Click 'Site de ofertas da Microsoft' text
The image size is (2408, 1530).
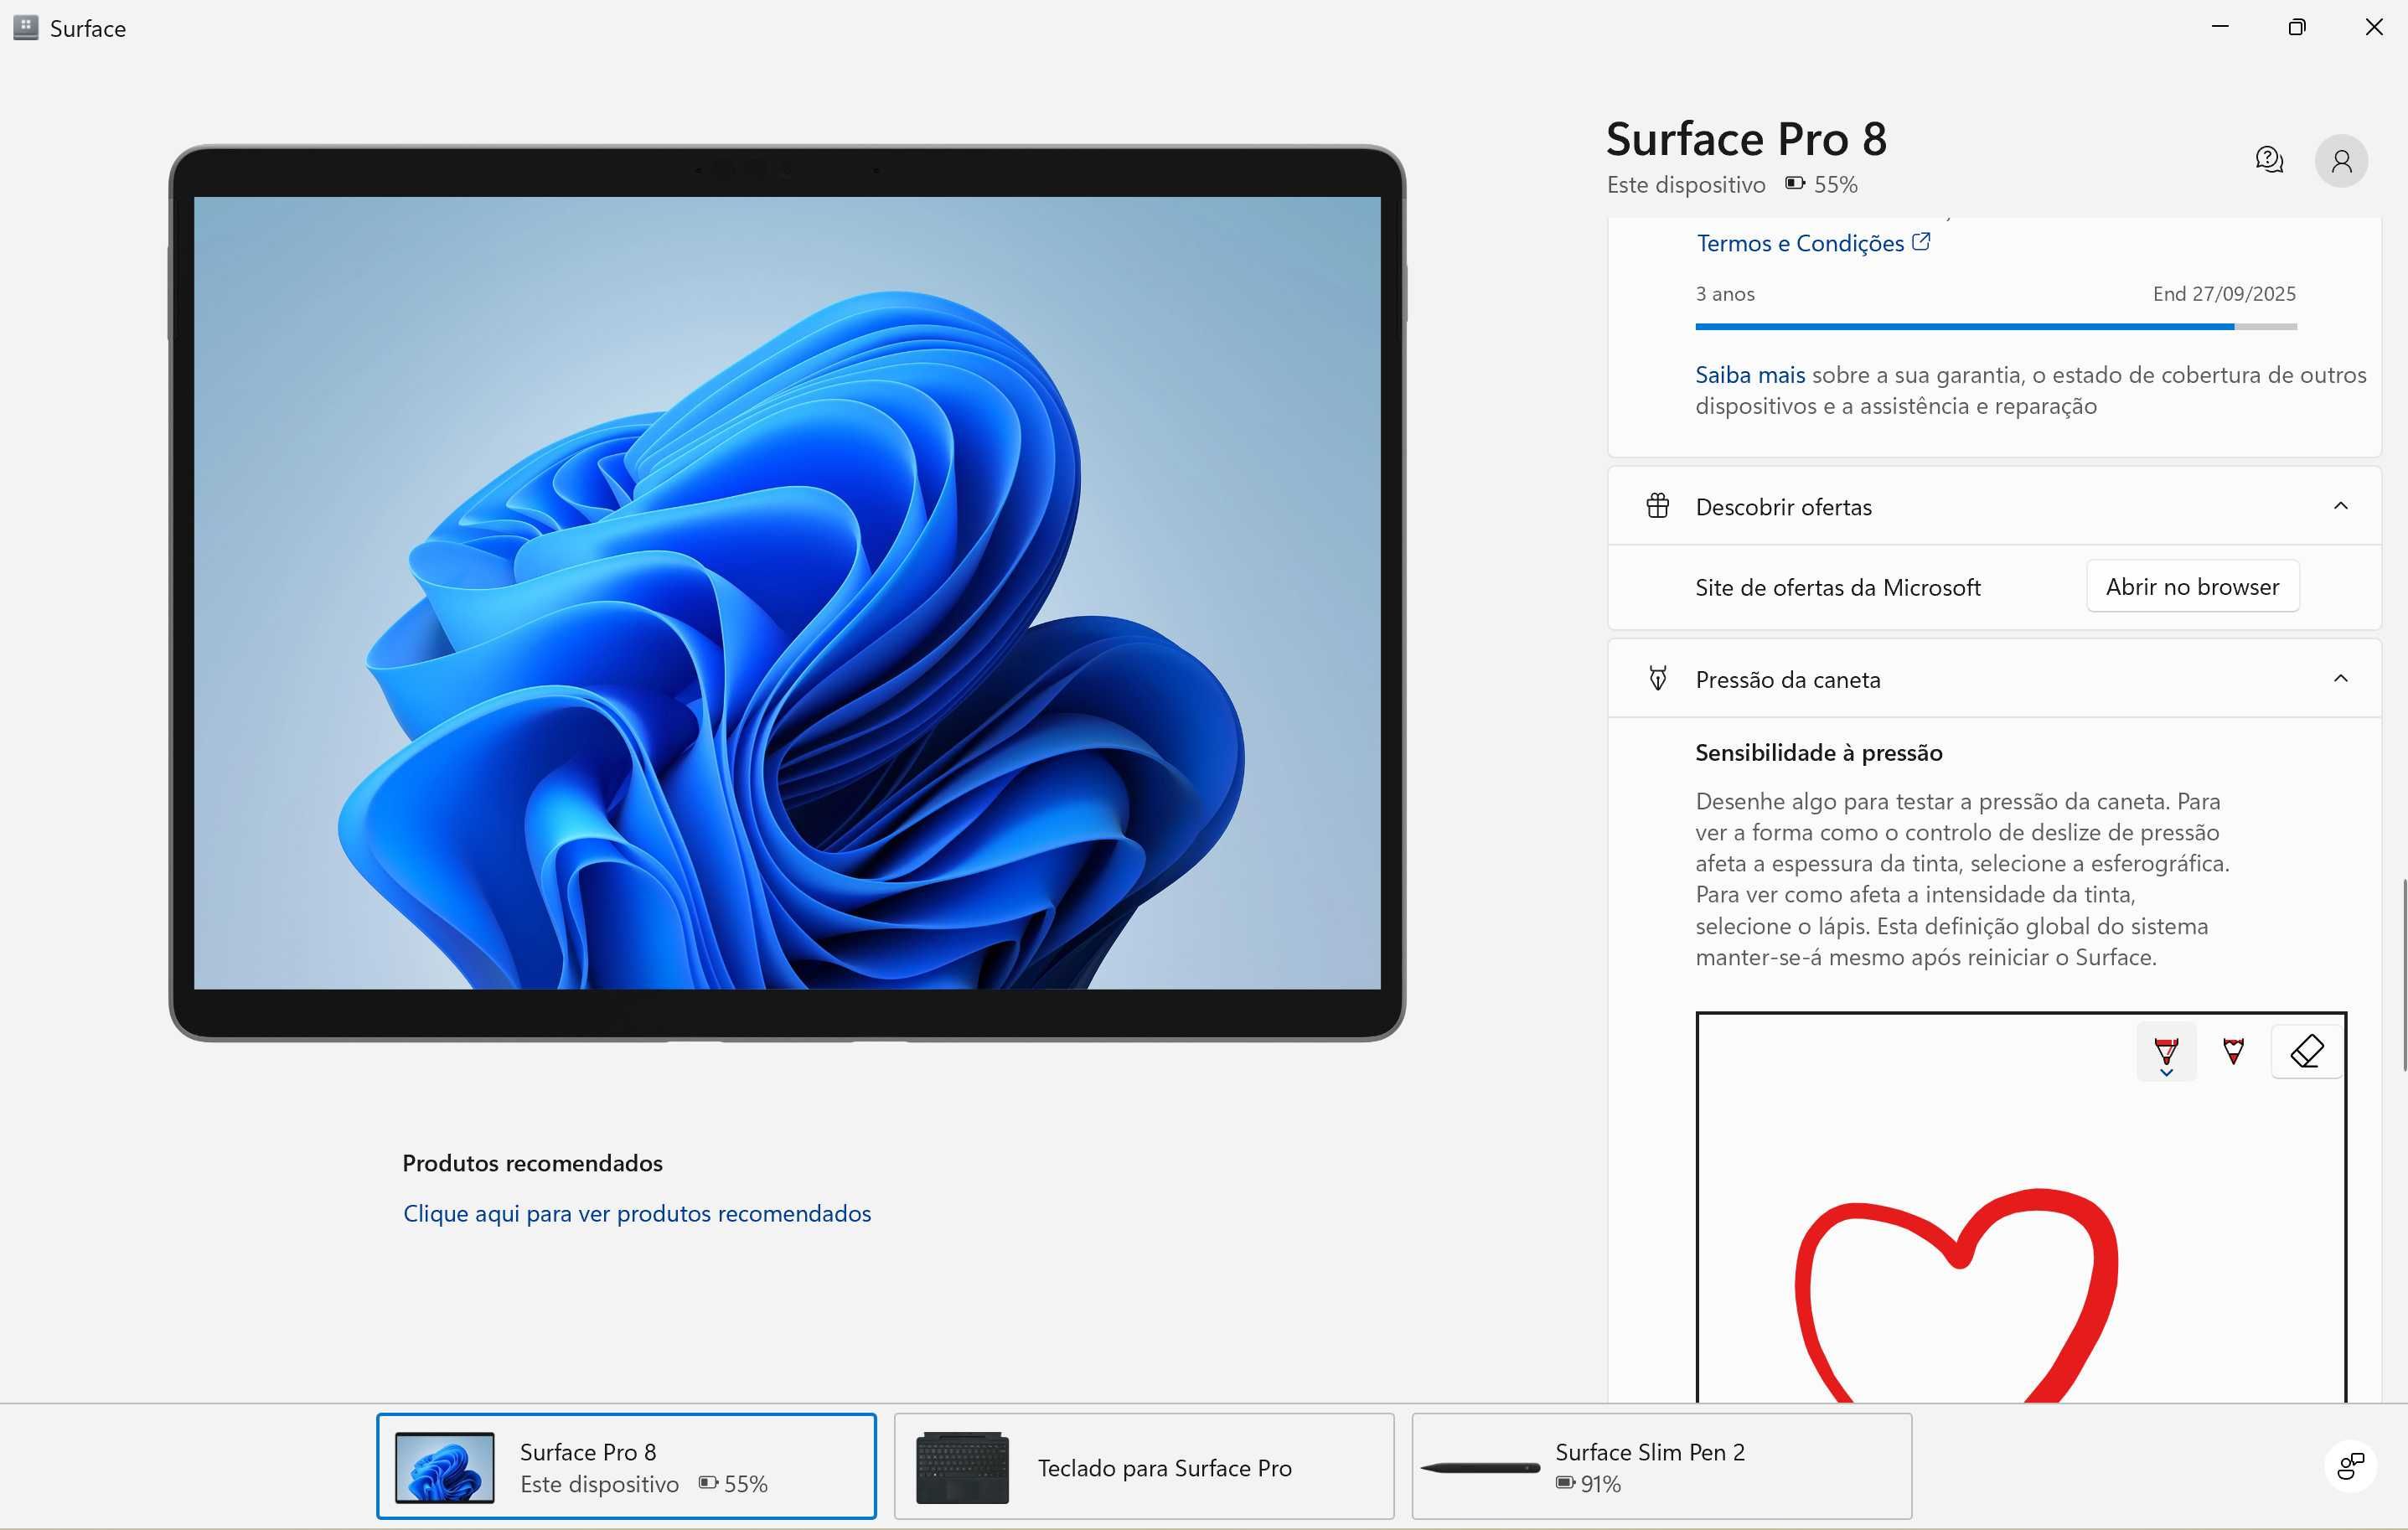click(1837, 587)
